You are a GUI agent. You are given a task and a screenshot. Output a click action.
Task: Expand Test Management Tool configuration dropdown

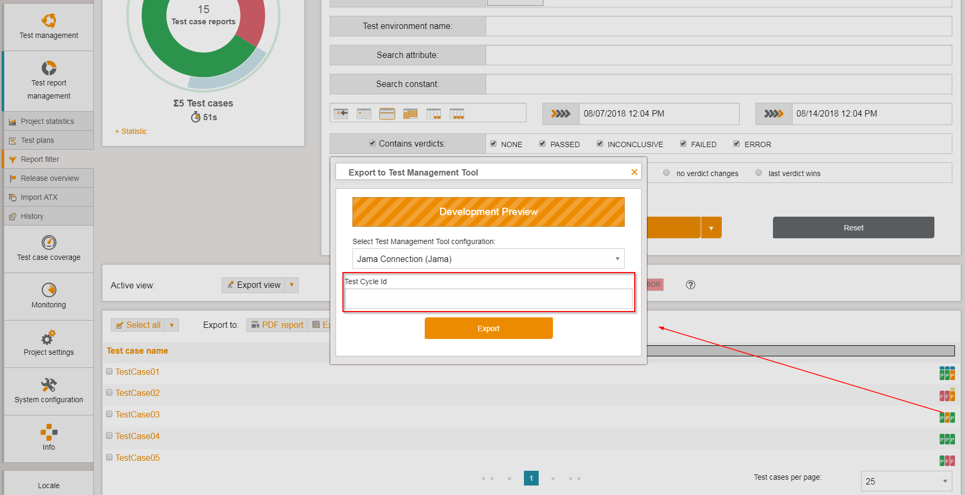pos(617,259)
